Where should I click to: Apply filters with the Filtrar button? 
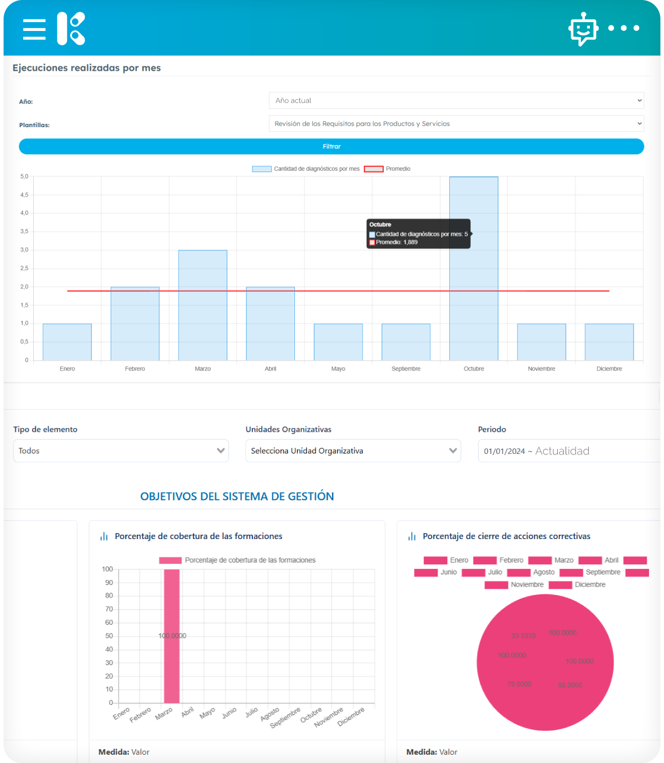click(x=331, y=147)
